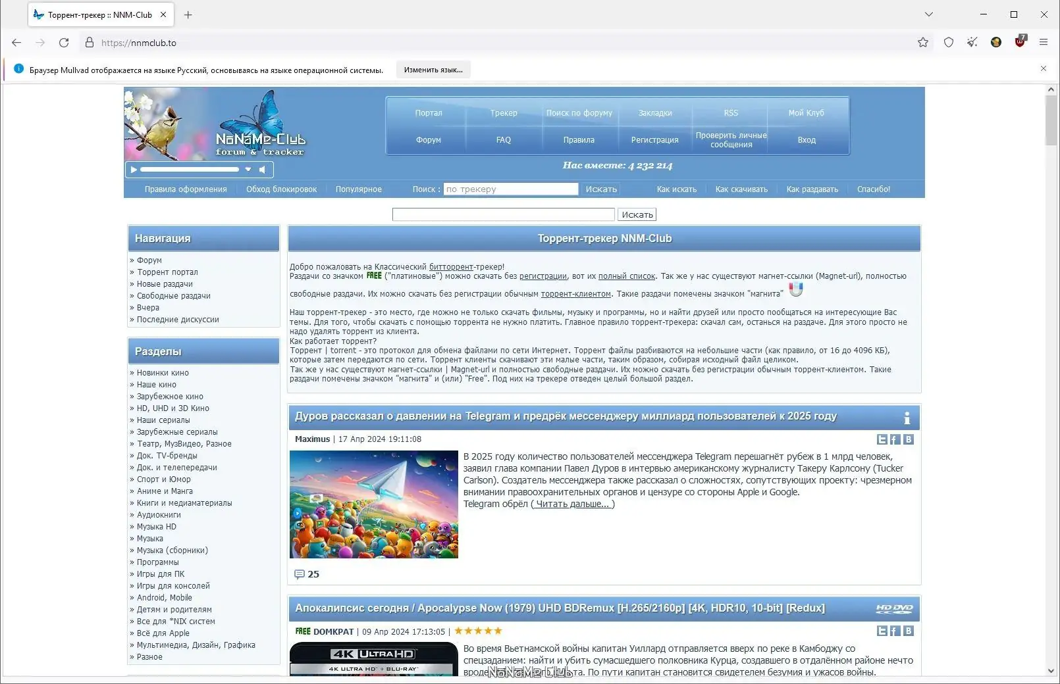The width and height of the screenshot is (1060, 684).
Task: Go back with the browser back arrow
Action: 16,43
